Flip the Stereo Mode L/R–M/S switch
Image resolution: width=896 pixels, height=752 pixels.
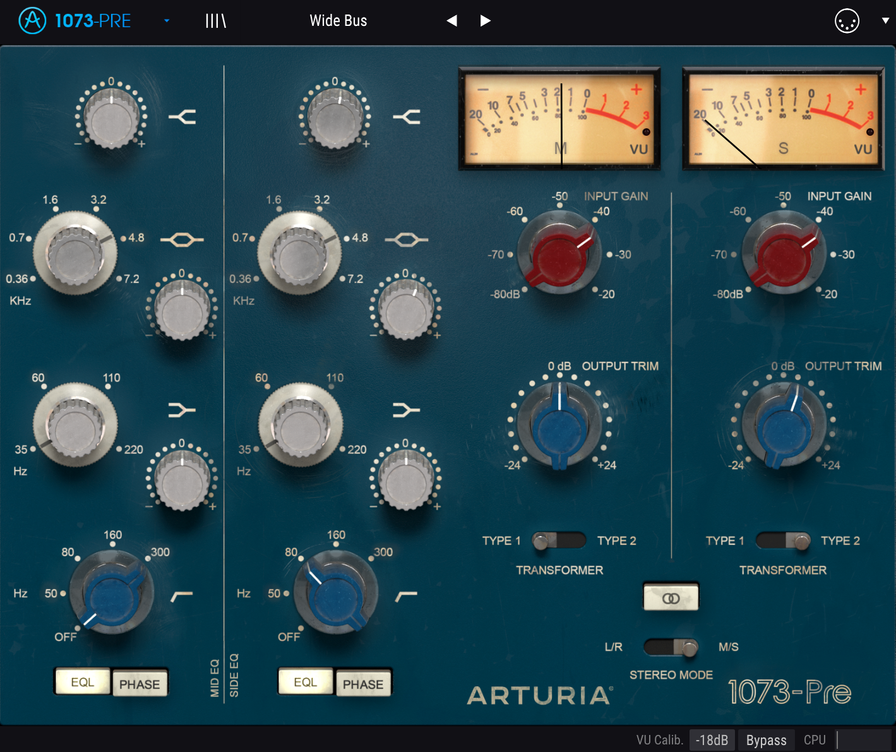[x=671, y=647]
